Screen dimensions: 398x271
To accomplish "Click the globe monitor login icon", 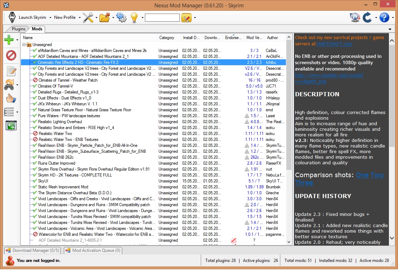I will point(355,17).
